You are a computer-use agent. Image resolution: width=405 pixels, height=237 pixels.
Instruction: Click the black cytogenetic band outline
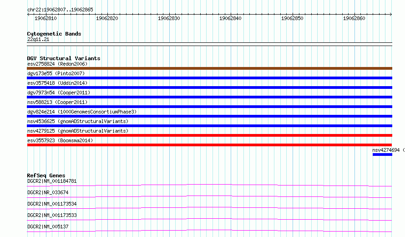pyautogui.click(x=209, y=44)
